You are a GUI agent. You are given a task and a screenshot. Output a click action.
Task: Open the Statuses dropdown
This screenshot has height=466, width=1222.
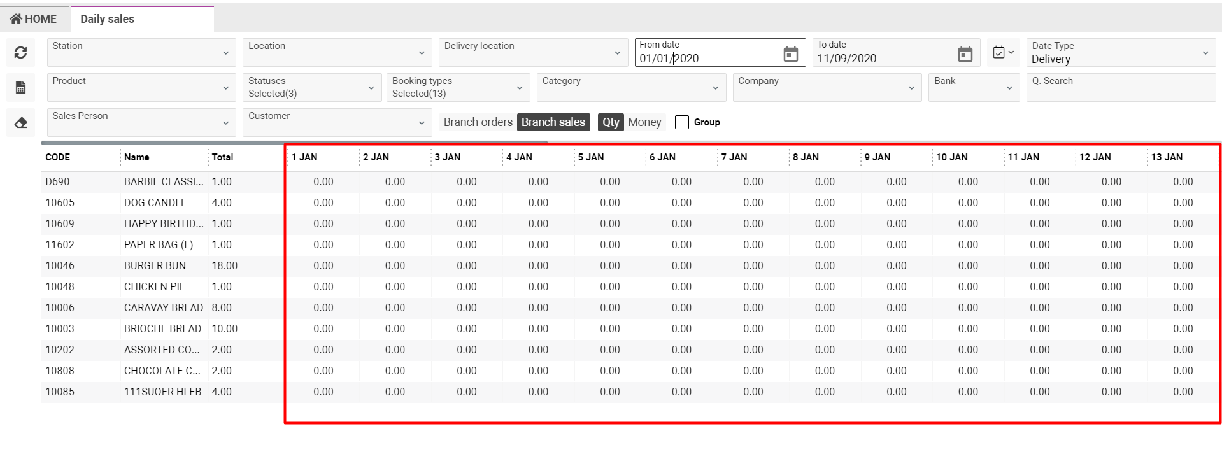311,87
